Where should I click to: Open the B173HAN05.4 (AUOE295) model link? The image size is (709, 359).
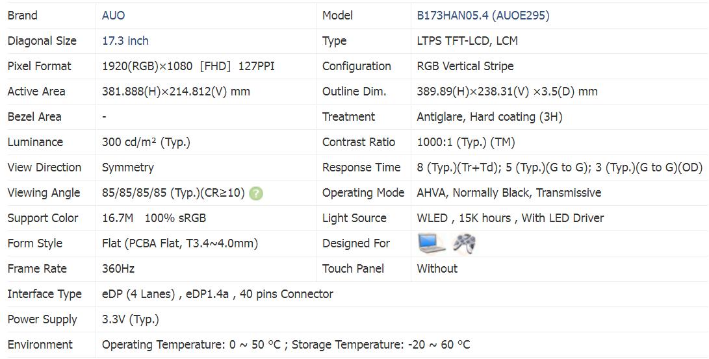483,16
